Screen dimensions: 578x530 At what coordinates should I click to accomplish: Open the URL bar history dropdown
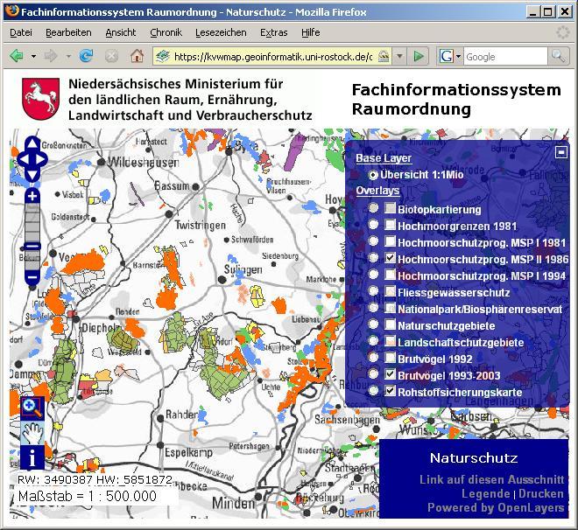pos(399,56)
